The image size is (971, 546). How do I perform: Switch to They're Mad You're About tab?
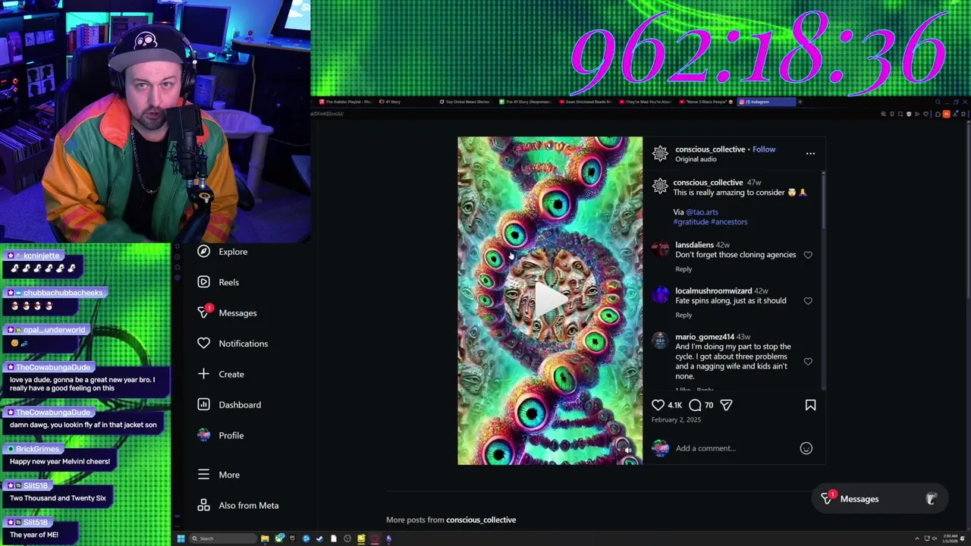646,102
